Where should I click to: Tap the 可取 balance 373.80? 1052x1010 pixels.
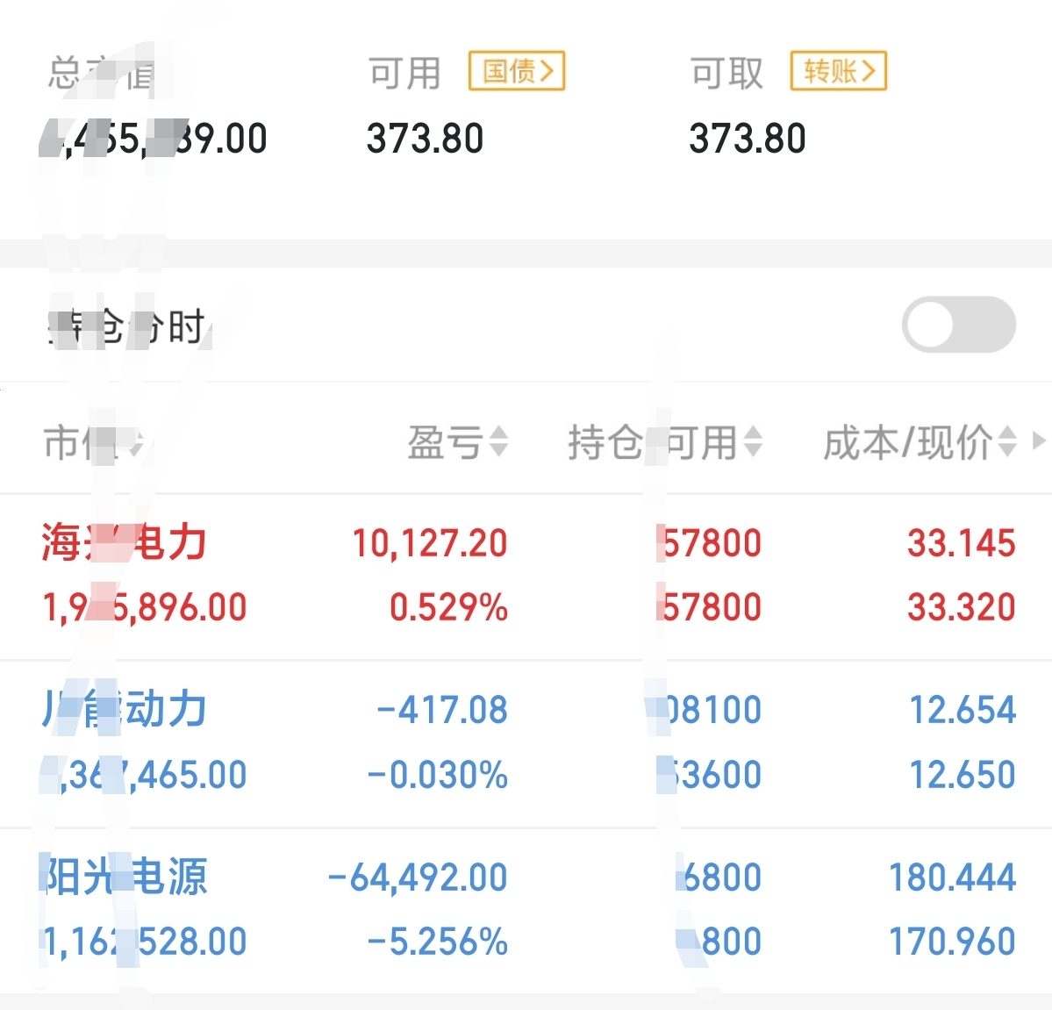pos(747,139)
